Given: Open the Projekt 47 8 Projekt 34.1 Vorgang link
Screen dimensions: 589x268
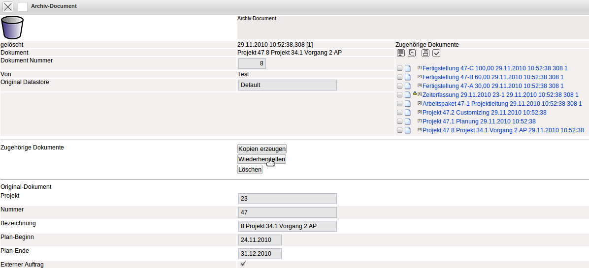Looking at the screenshot, I should 503,130.
